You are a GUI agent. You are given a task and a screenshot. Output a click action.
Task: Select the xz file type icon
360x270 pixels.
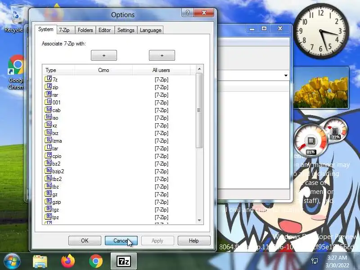pyautogui.click(x=48, y=125)
